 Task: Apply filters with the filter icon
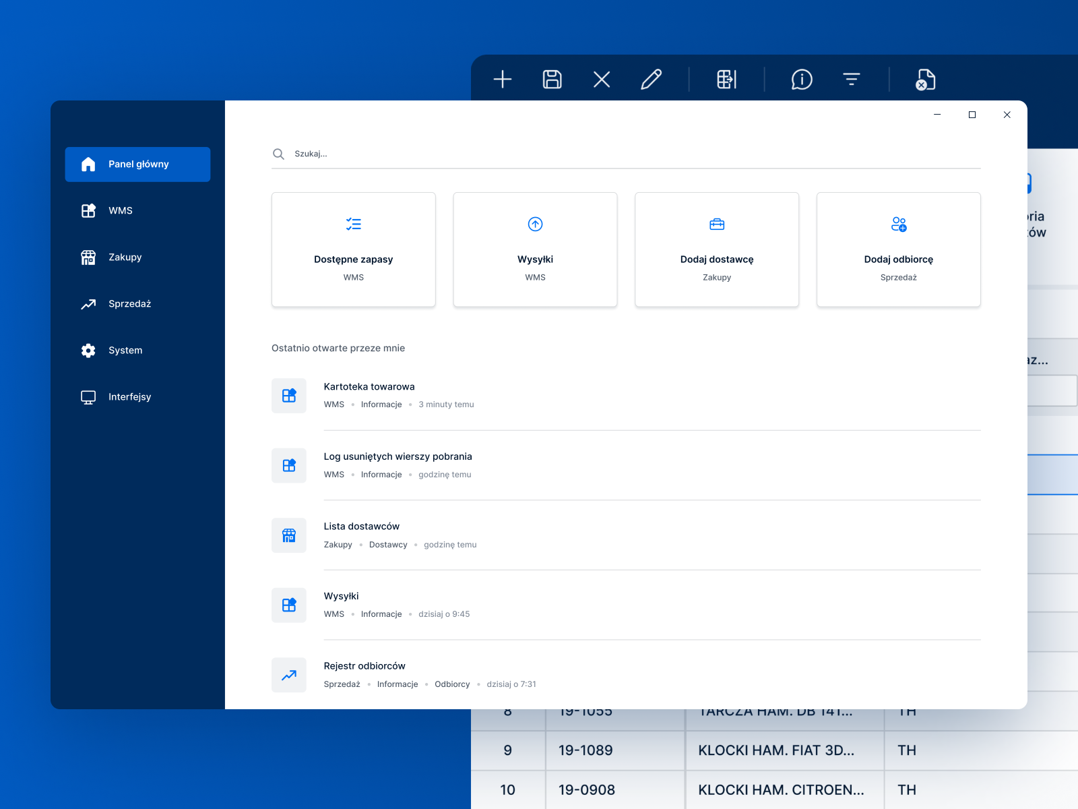(852, 80)
